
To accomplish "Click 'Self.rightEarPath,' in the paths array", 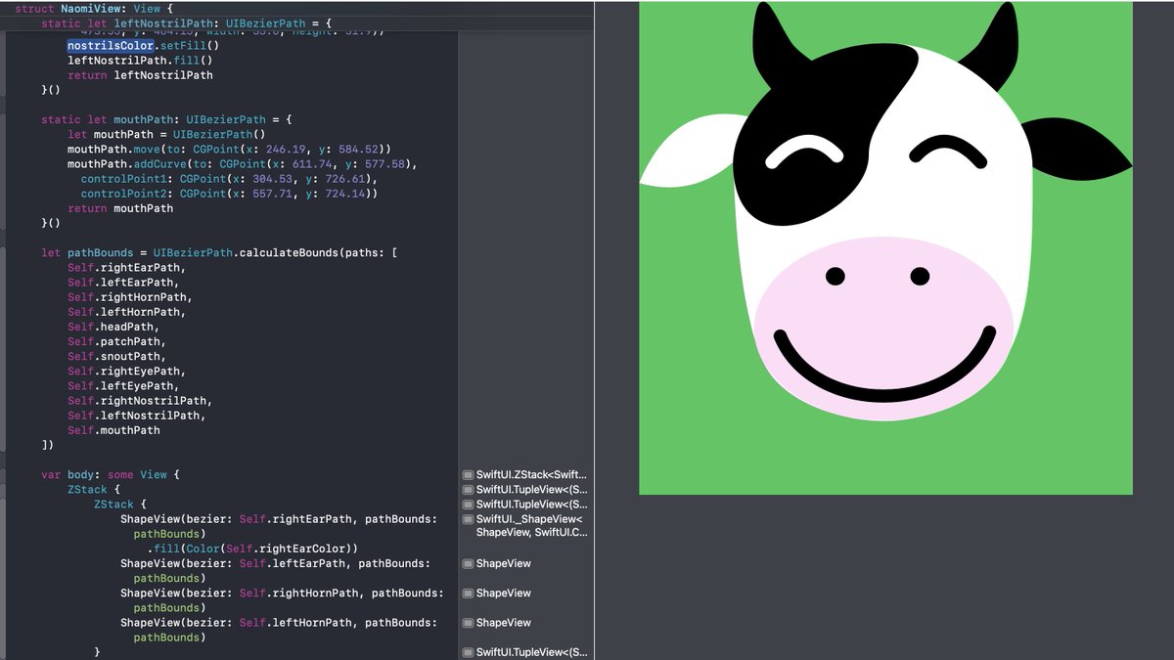I will pos(126,267).
